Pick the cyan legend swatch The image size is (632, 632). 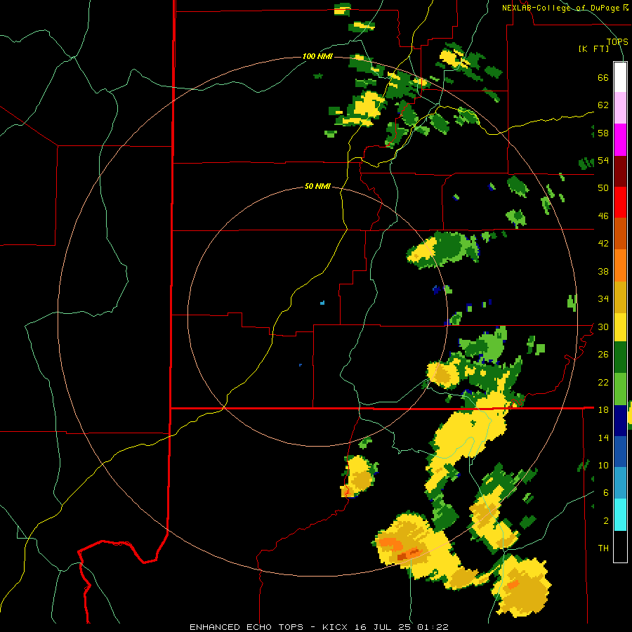tap(620, 515)
